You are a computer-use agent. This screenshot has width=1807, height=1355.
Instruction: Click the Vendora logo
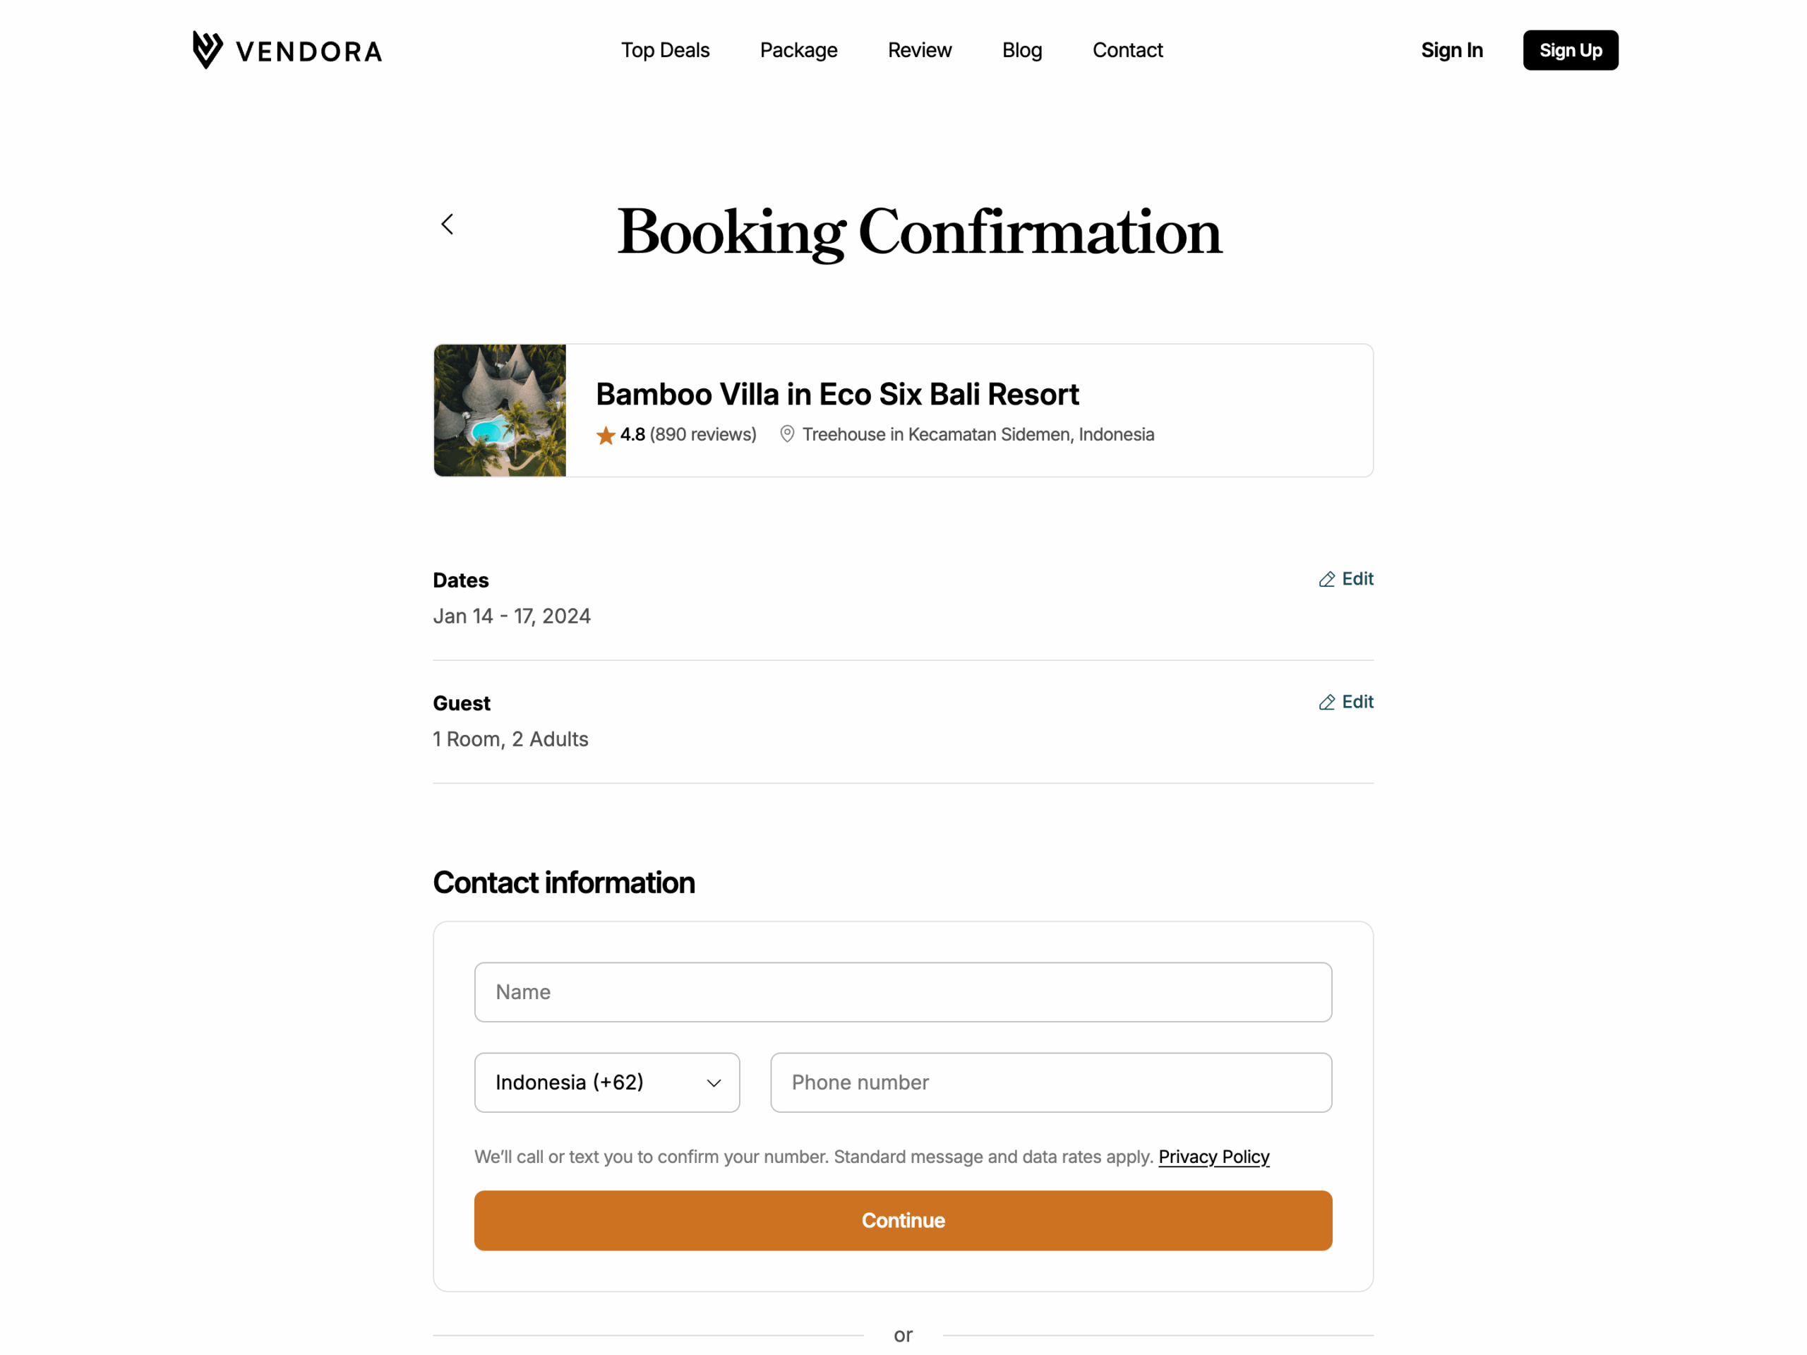coord(286,50)
